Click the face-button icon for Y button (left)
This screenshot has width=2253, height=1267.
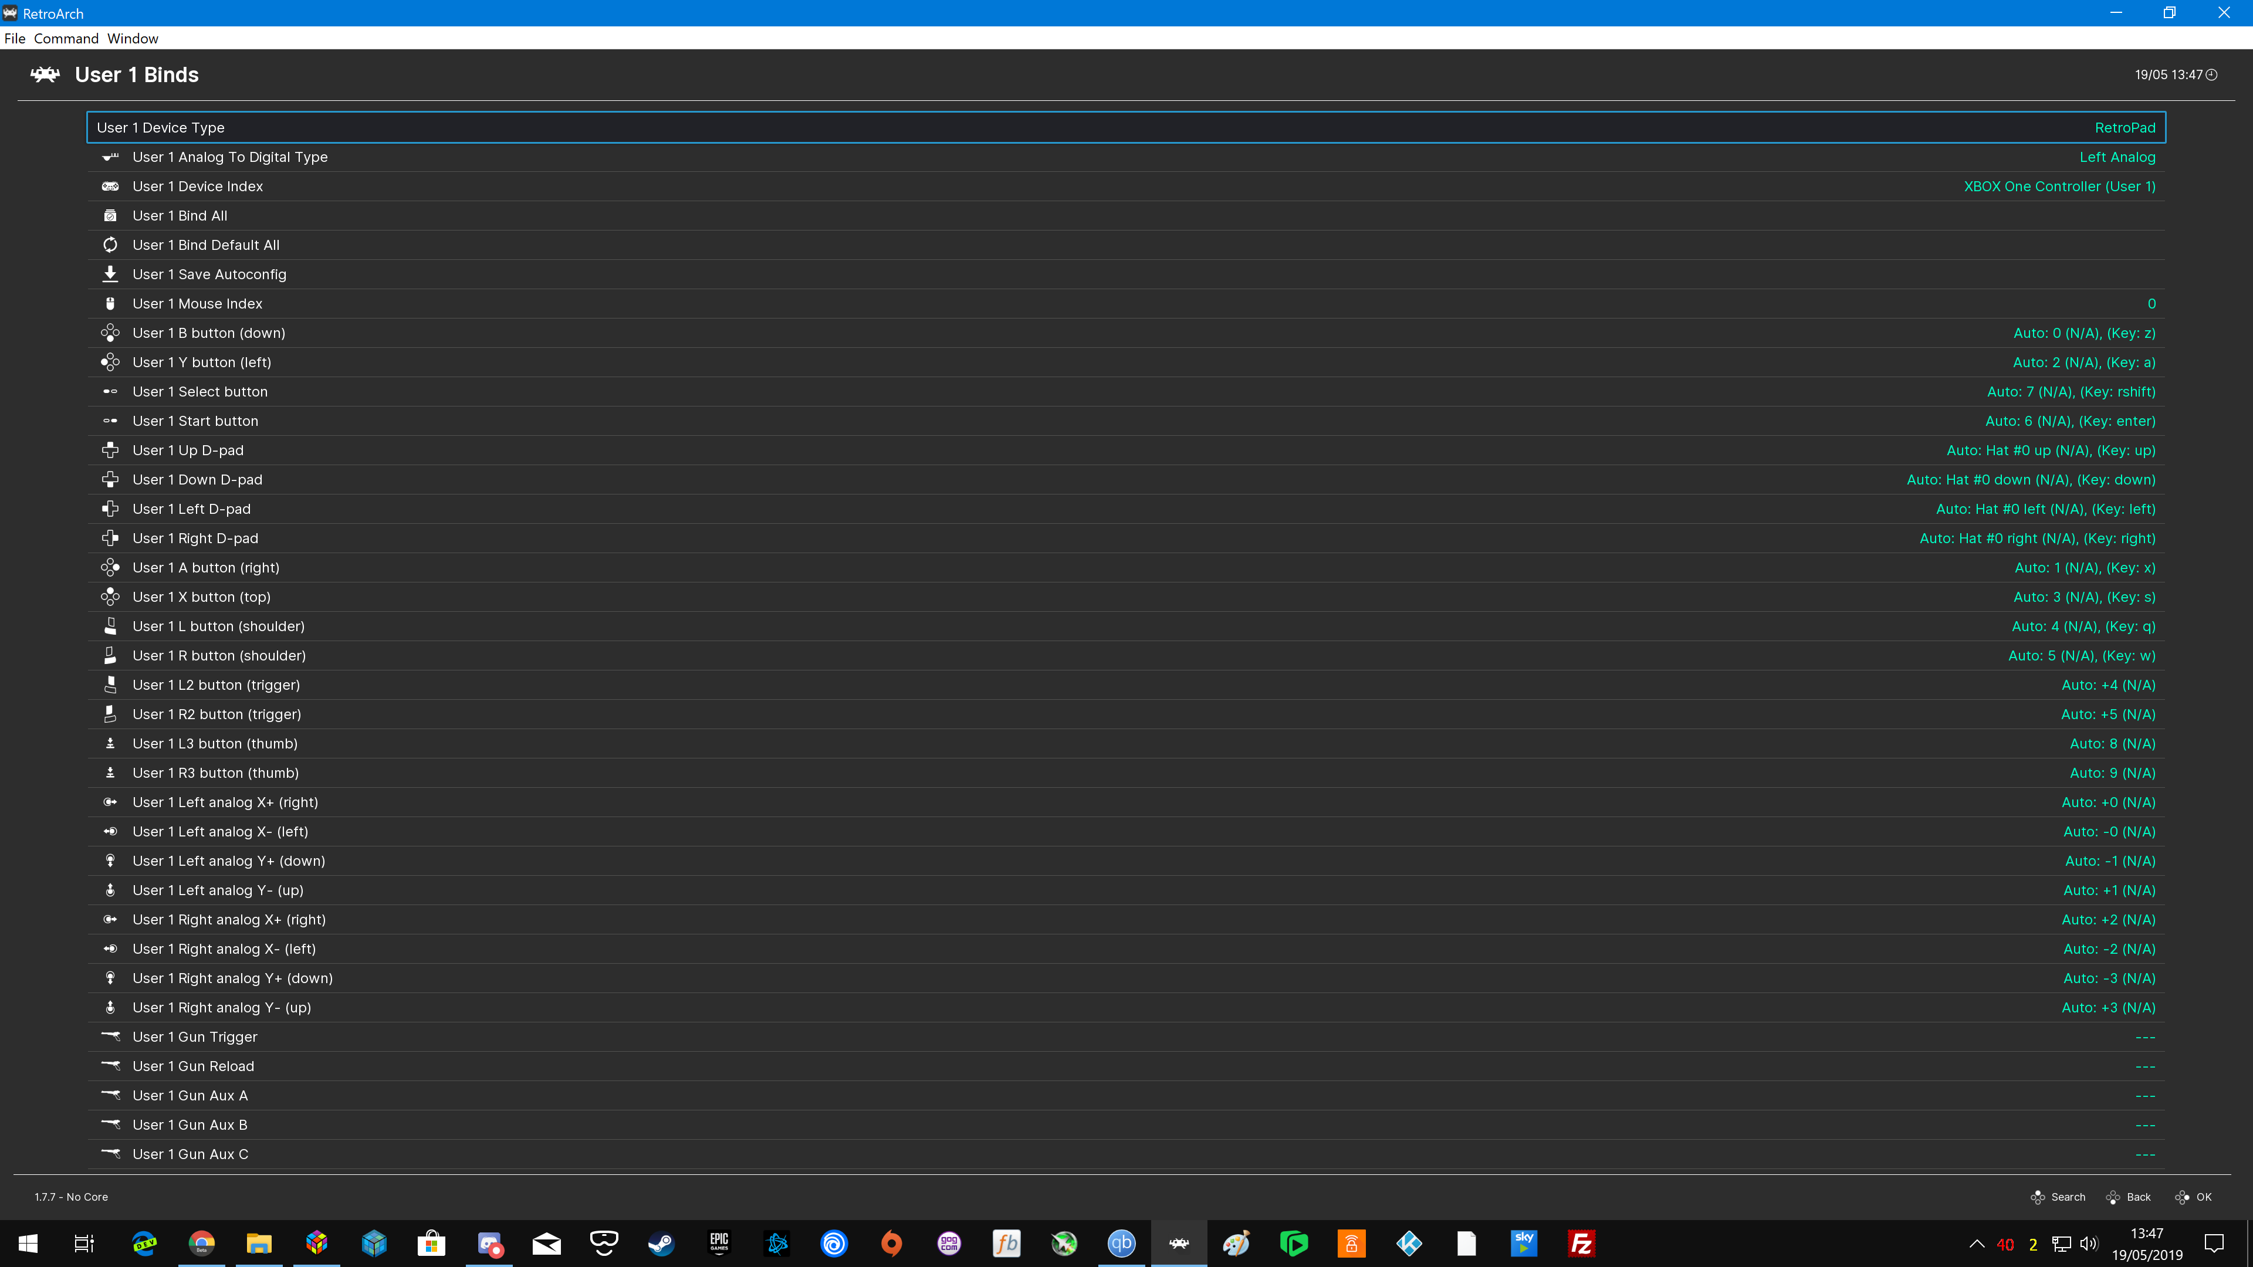(x=110, y=362)
